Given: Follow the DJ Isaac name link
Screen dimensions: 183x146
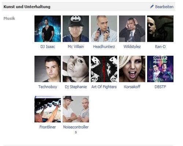Looking at the screenshot, I should 48,47.
